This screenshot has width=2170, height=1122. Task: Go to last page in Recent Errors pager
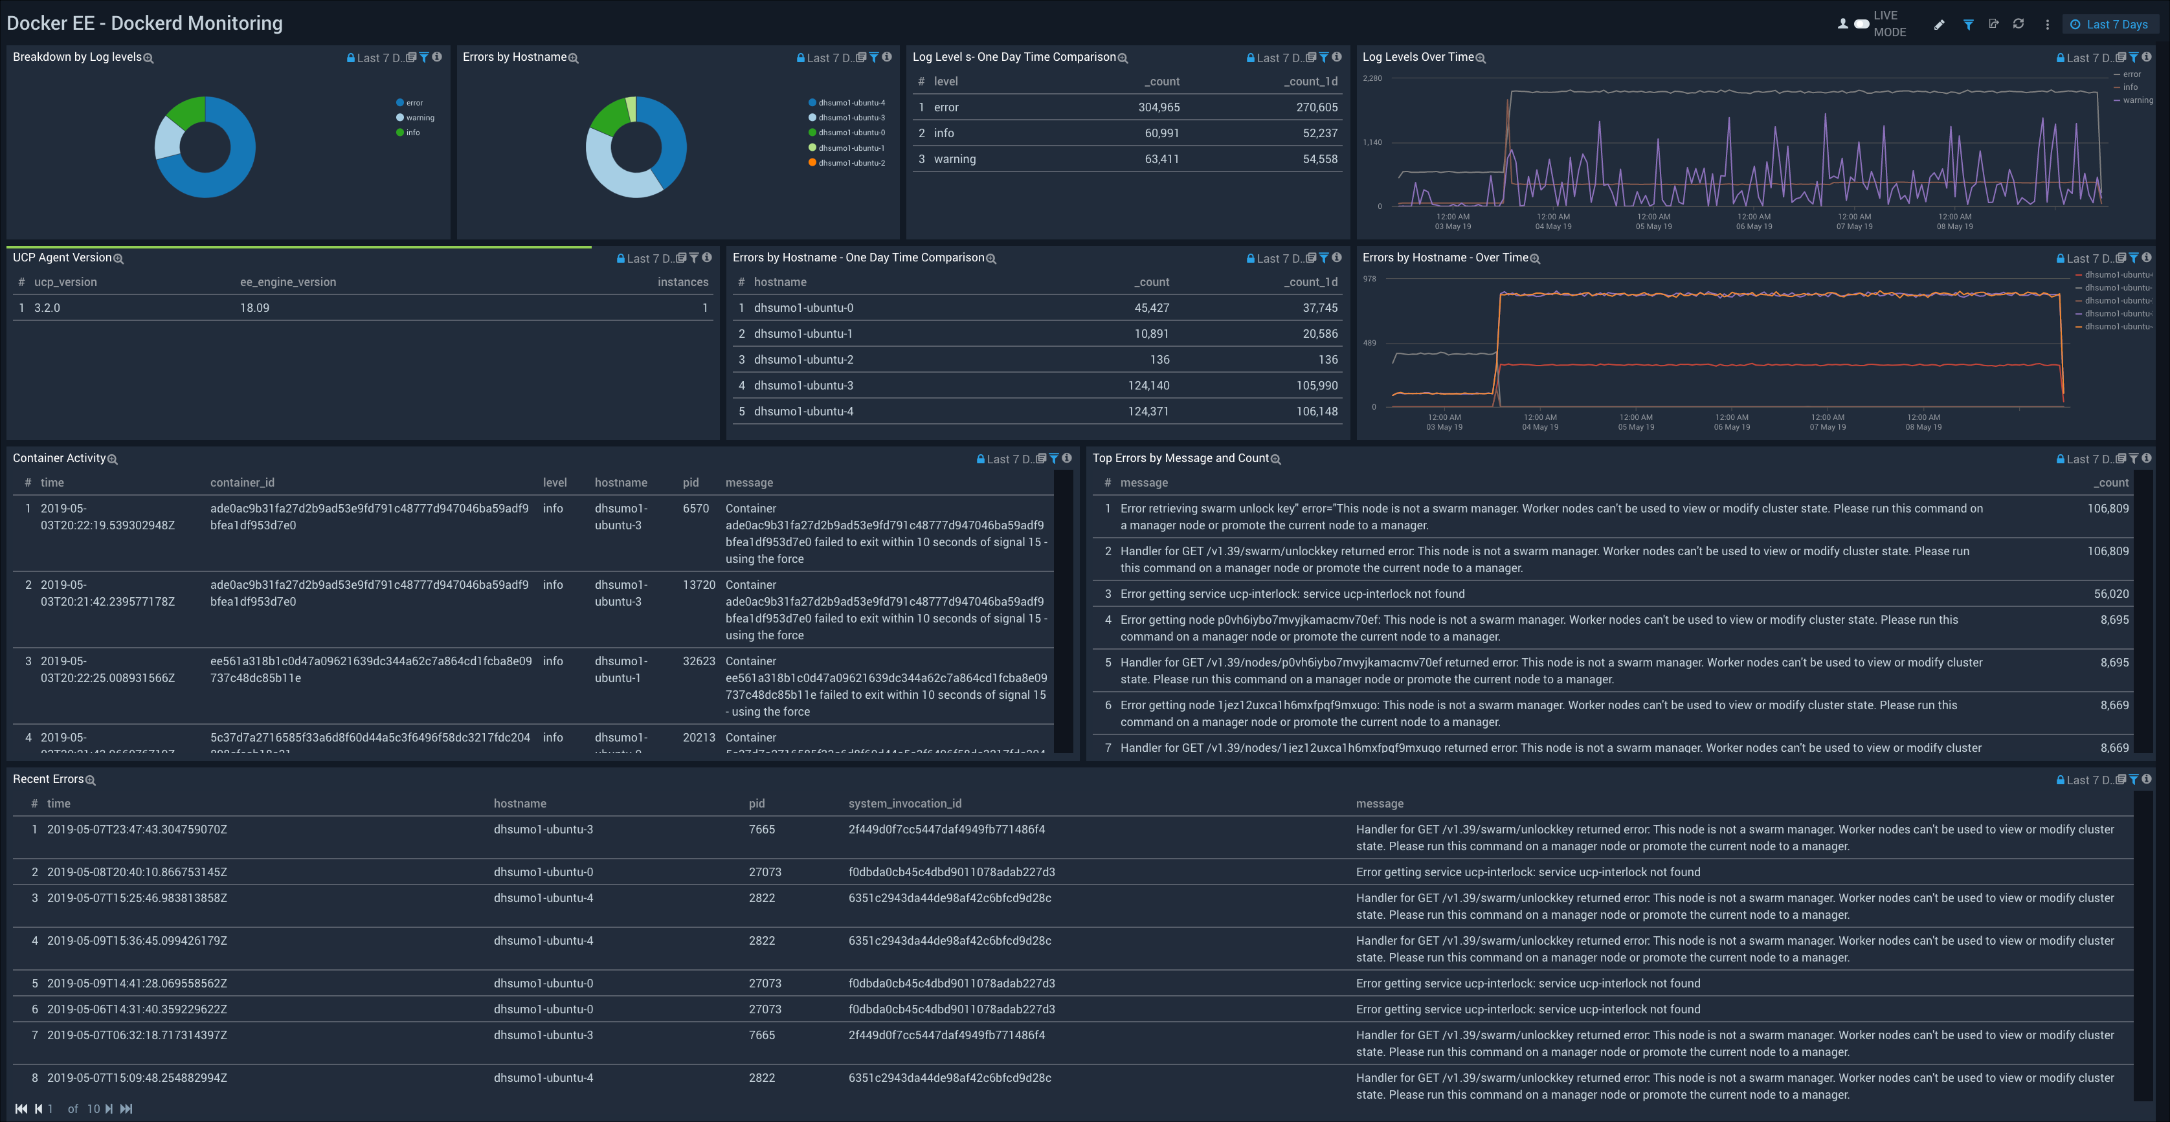click(126, 1108)
